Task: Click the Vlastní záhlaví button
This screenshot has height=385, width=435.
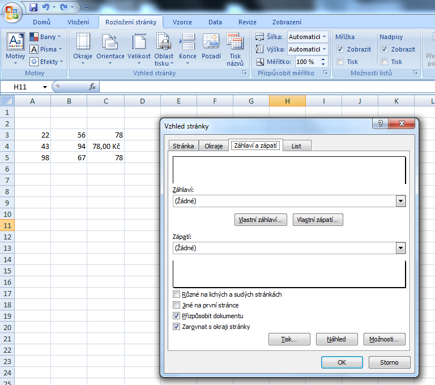Action: pos(261,220)
